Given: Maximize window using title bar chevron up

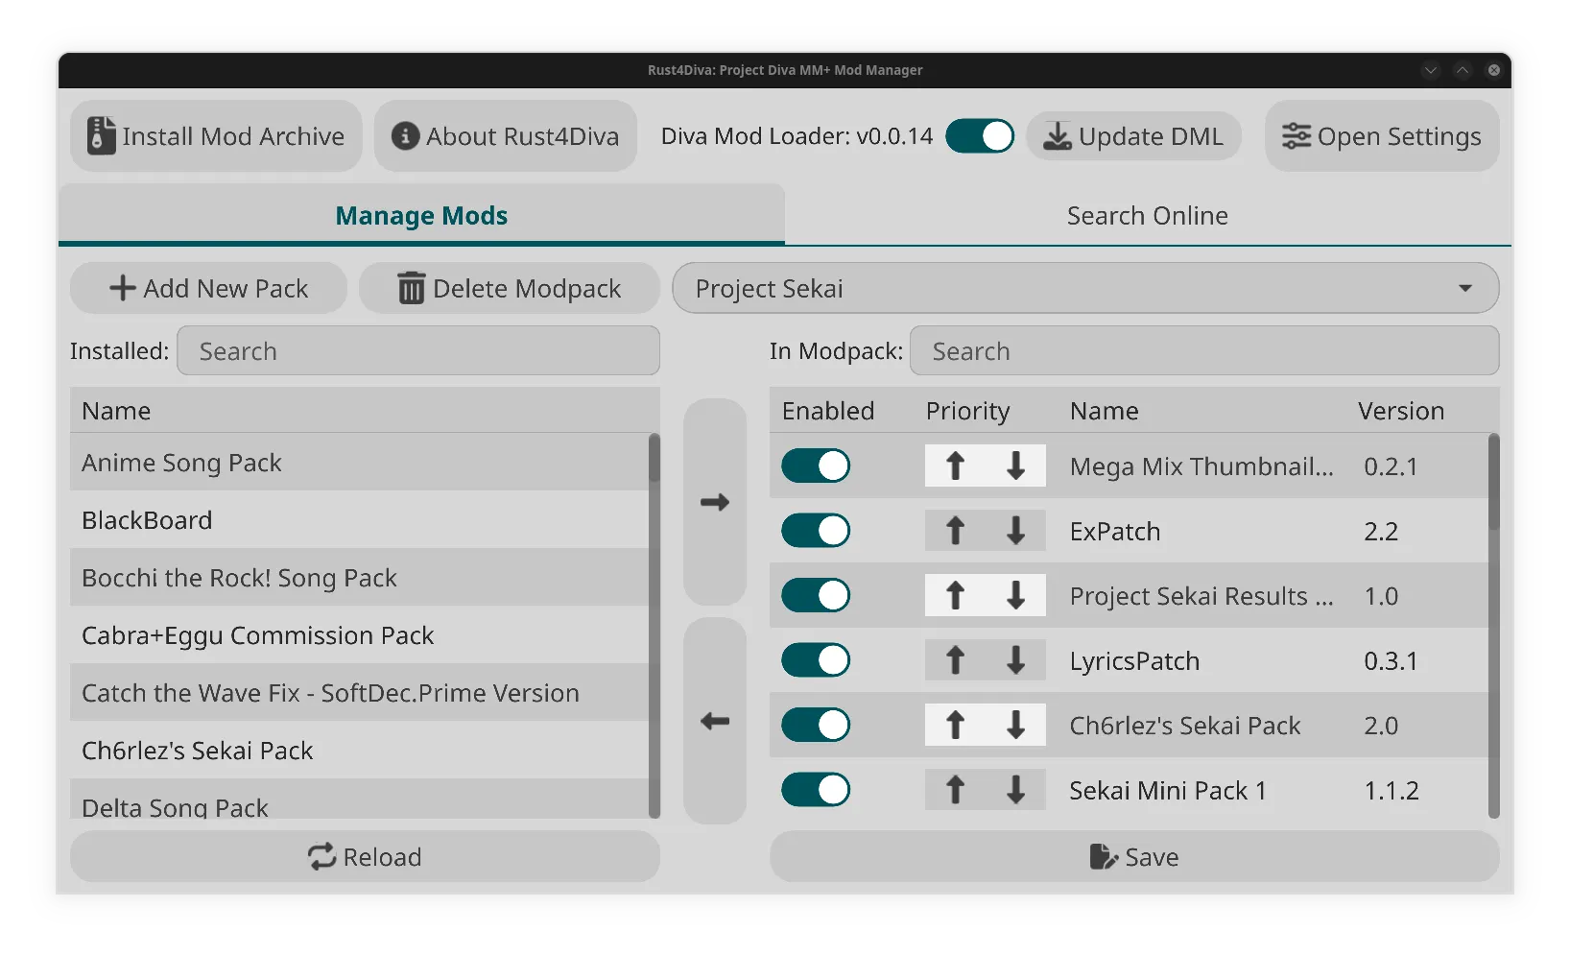Looking at the screenshot, I should (x=1463, y=70).
